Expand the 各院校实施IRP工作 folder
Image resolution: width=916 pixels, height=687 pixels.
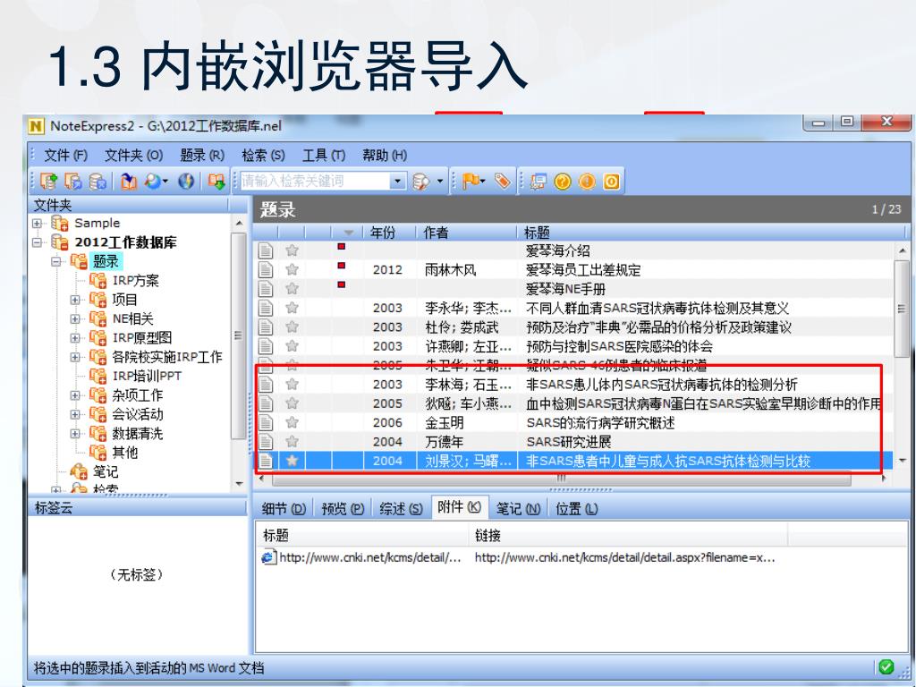pos(75,357)
